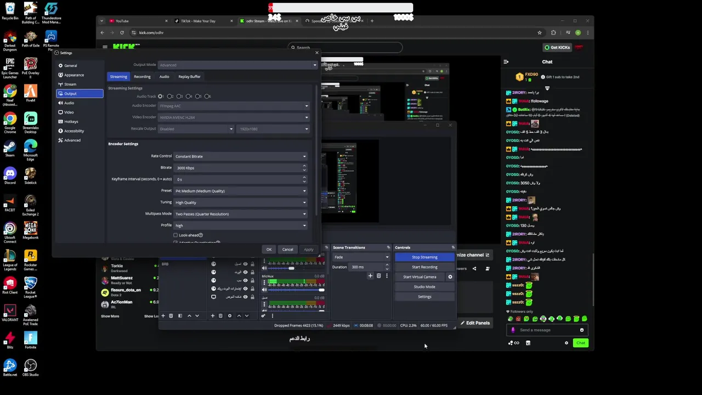702x395 pixels.
Task: Open Hotkeys settings category
Action: (x=80, y=121)
